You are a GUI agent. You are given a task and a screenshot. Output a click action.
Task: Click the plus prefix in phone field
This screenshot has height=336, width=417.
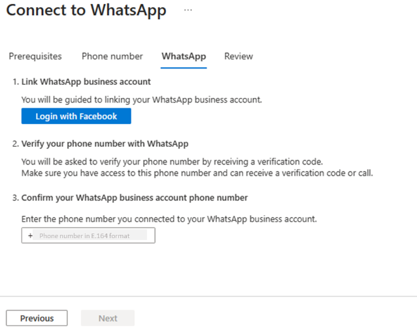click(x=30, y=236)
